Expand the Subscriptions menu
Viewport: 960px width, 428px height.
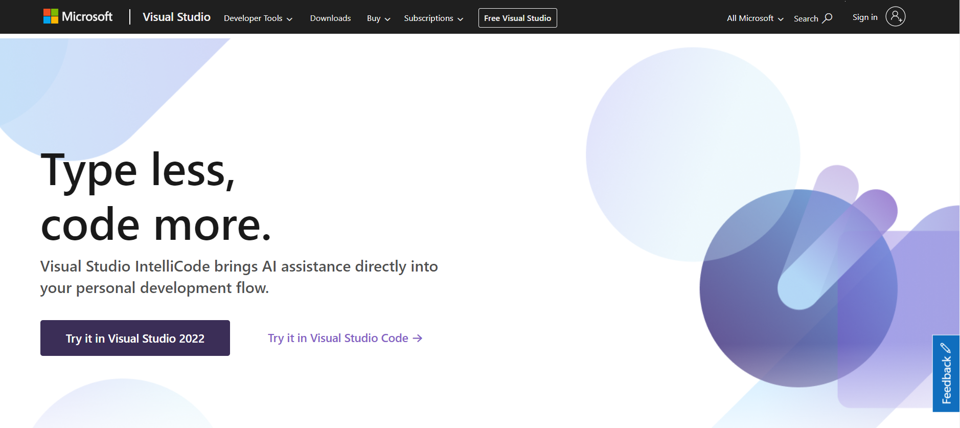point(433,18)
